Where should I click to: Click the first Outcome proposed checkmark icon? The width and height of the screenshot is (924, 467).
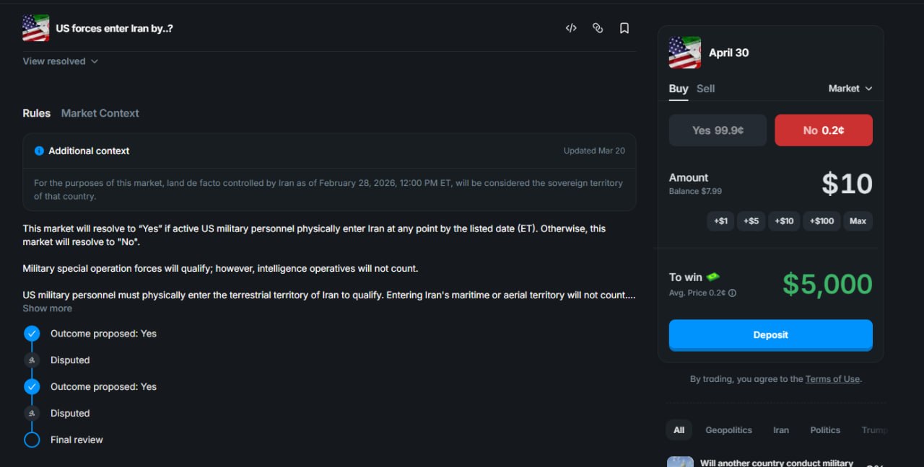point(32,334)
